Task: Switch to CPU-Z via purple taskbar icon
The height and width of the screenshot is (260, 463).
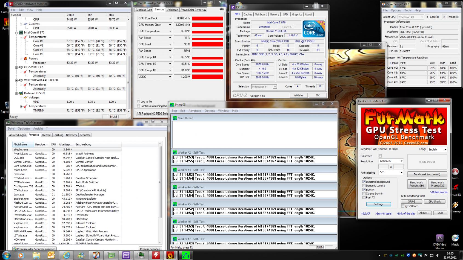Action: point(126,255)
